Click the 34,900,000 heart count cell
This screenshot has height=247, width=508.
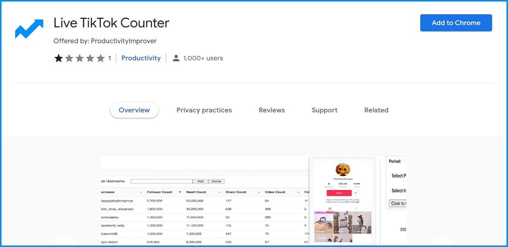coord(195,209)
